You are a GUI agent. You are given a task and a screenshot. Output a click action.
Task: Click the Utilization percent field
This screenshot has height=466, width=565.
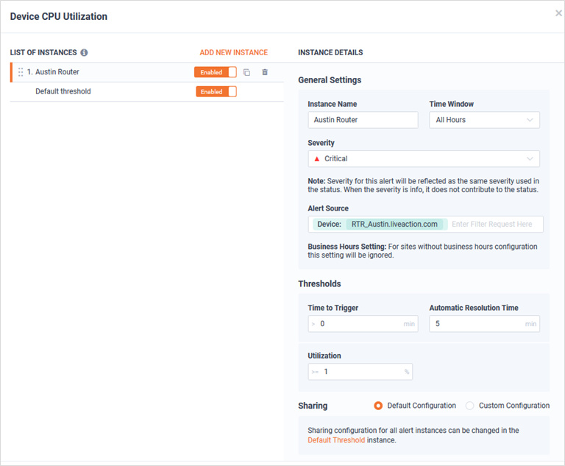(360, 372)
